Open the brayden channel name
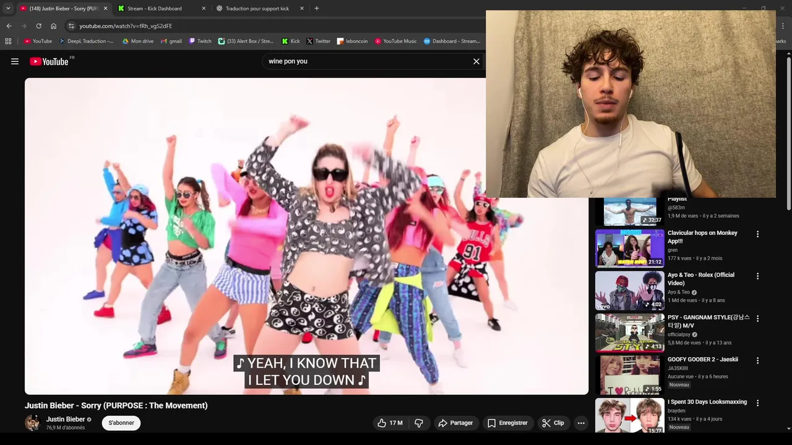This screenshot has width=792, height=445. [676, 411]
